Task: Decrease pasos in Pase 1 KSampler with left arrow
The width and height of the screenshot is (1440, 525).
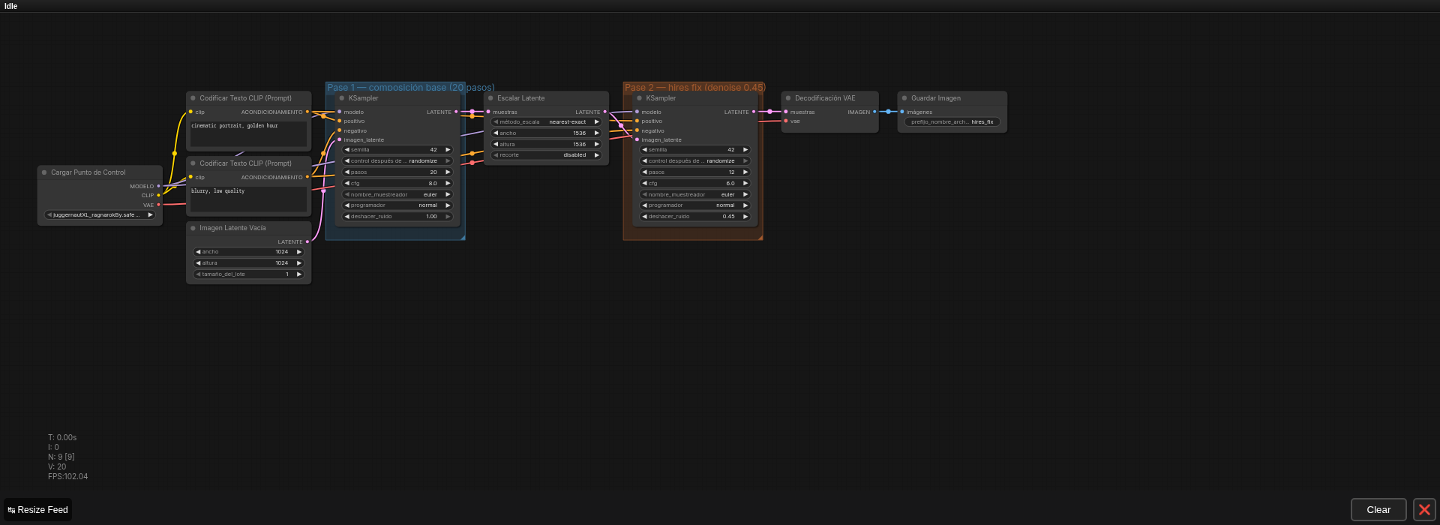Action: coord(347,172)
